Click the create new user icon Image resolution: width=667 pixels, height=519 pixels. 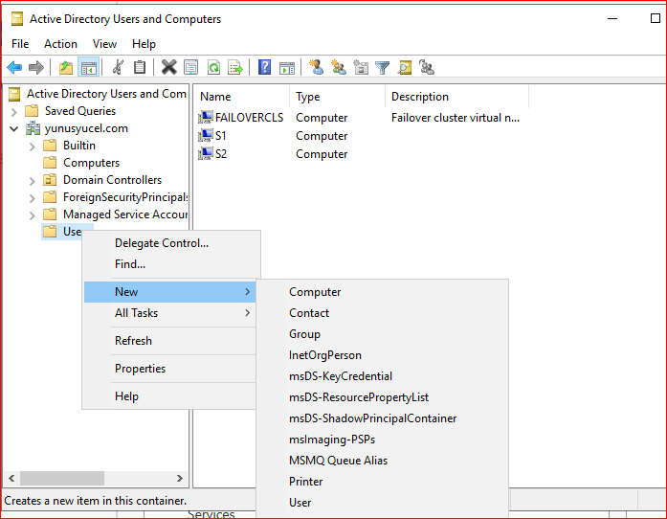coord(317,67)
